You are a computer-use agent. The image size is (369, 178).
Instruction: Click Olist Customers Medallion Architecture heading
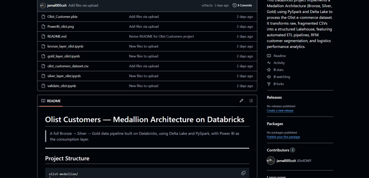click(145, 120)
